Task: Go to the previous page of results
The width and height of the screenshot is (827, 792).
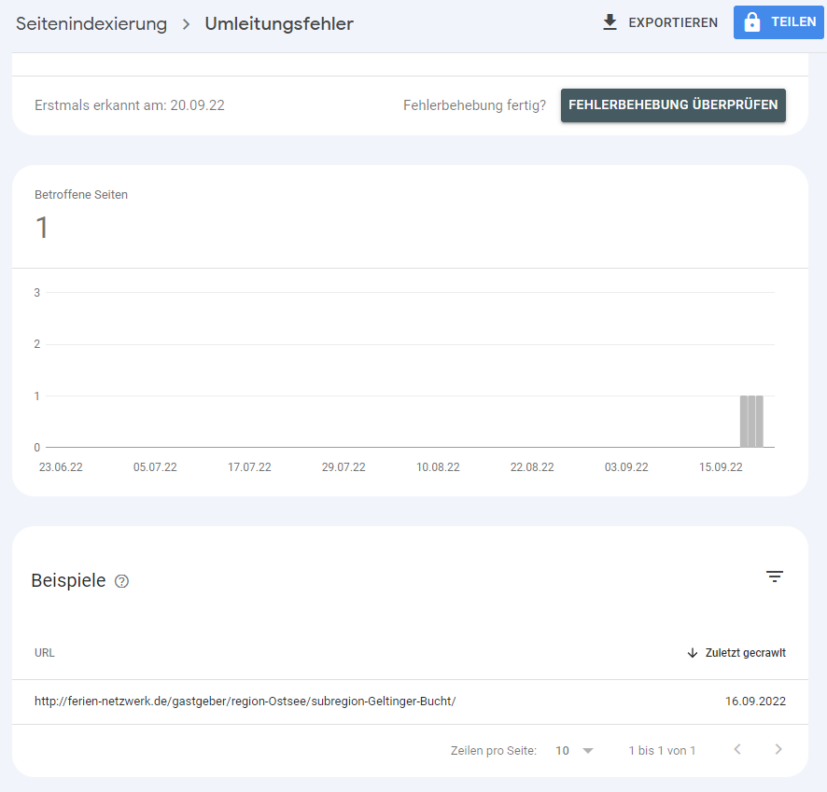Action: click(737, 749)
